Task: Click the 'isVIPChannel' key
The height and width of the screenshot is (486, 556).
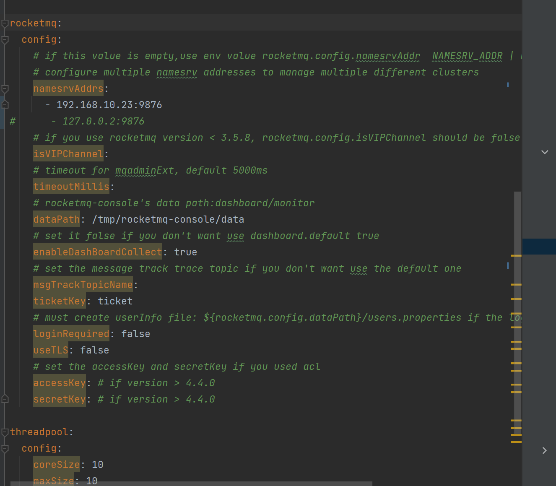Action: (68, 154)
